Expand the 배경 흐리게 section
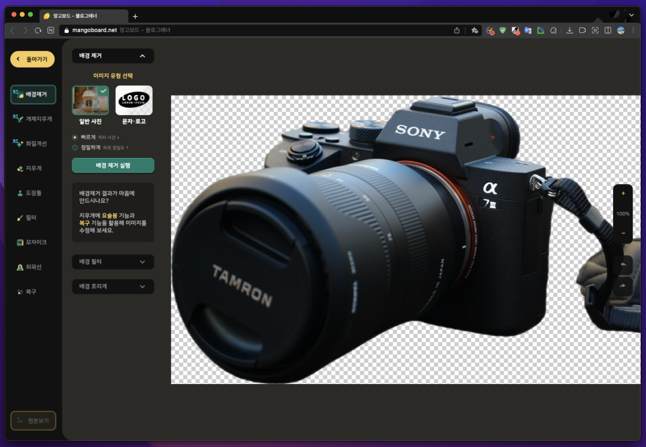 click(113, 286)
